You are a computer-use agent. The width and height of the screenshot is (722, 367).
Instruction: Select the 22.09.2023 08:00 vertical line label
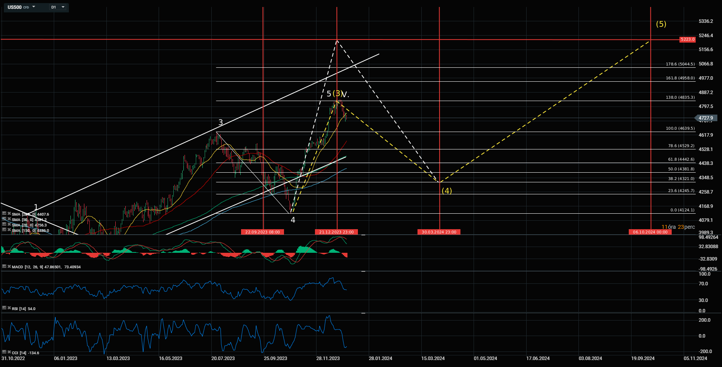pos(262,232)
